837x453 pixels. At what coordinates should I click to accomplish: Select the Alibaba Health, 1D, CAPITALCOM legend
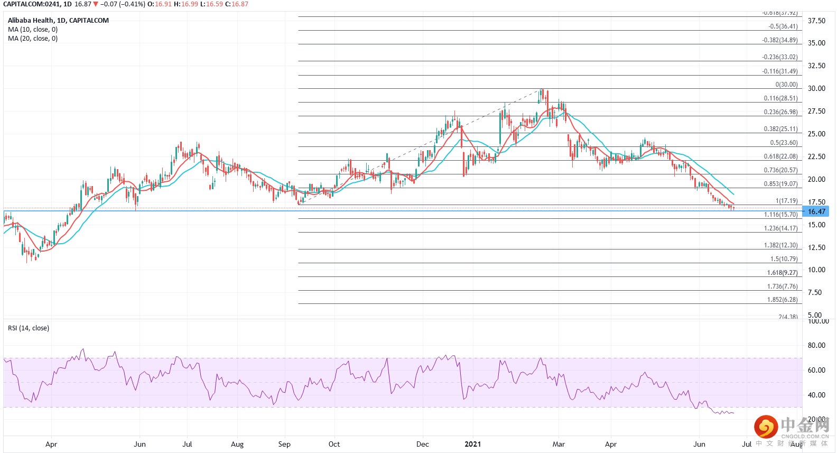coord(58,21)
